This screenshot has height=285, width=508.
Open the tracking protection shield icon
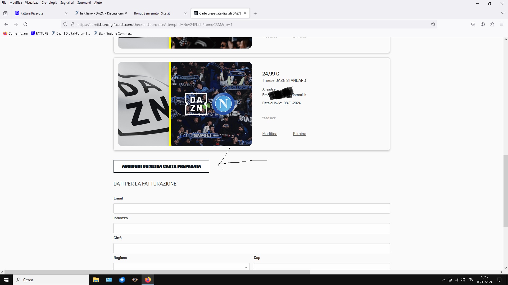65,25
